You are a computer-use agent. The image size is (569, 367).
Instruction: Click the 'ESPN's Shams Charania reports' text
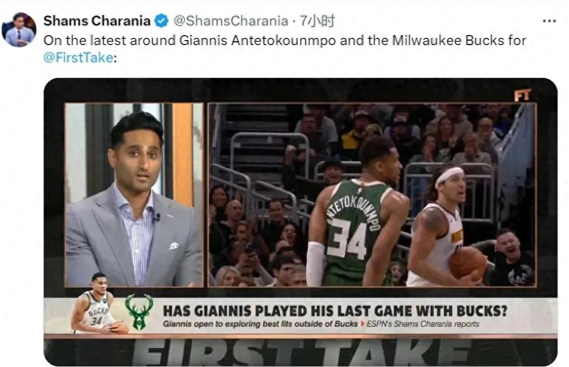[423, 324]
